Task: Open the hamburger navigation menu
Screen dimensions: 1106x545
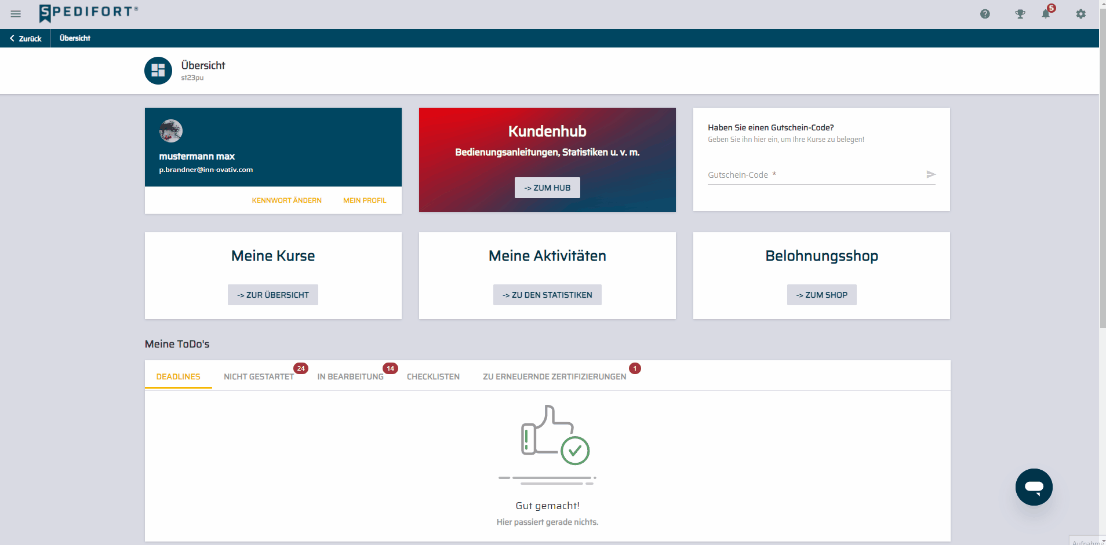Action: [16, 14]
